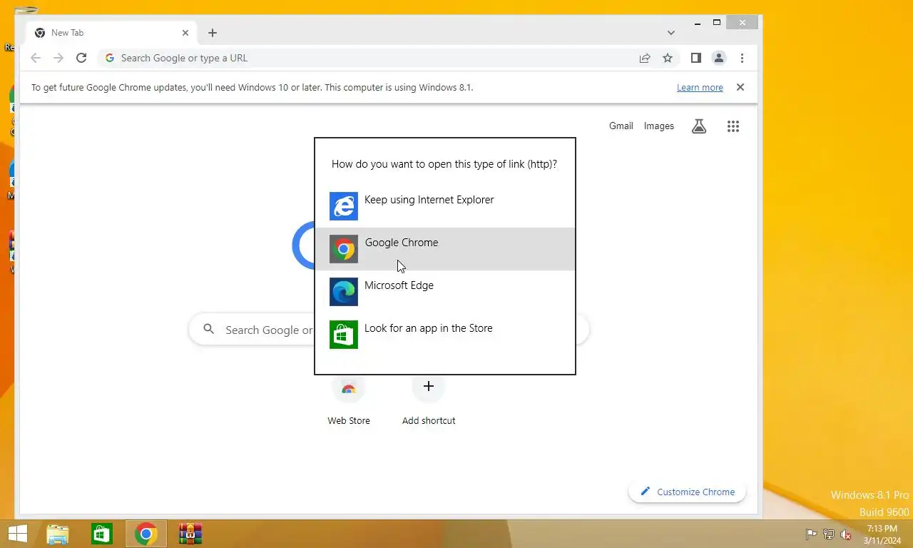Open the Web Store shortcut
The width and height of the screenshot is (913, 548).
(x=349, y=400)
